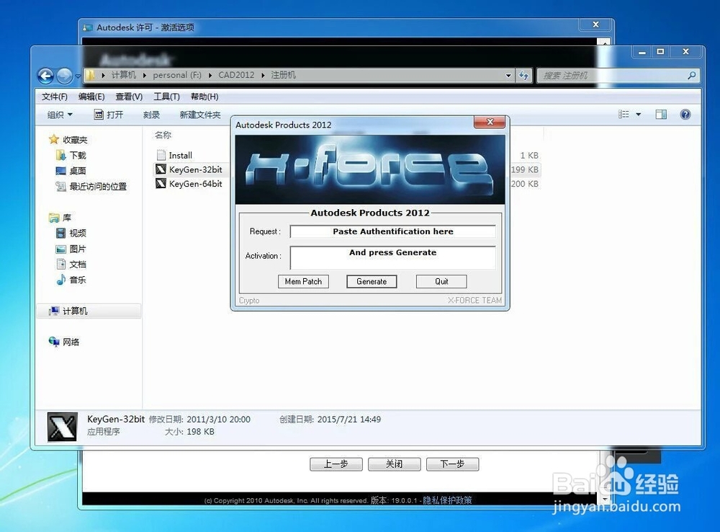Select 下载 folder in sidebar
720x532 pixels.
pyautogui.click(x=78, y=155)
